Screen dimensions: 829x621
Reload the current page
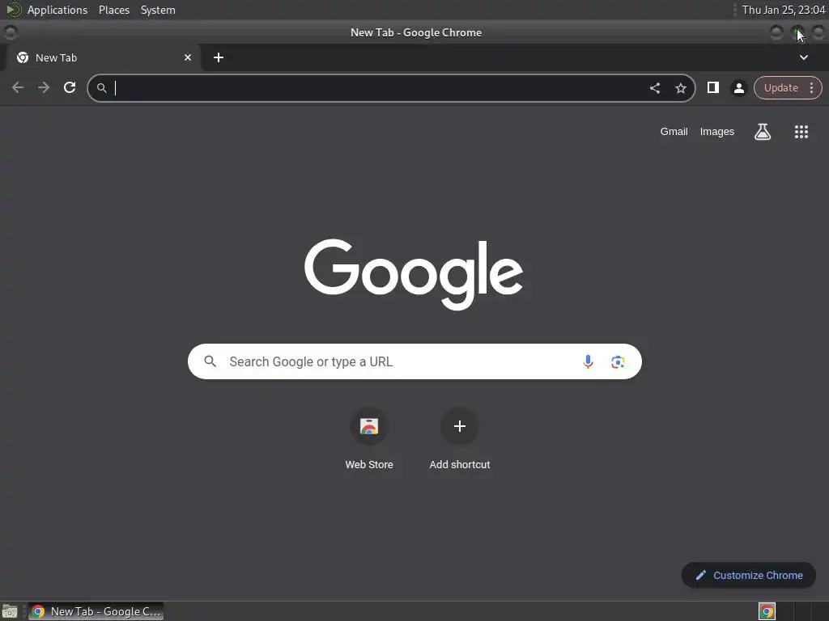click(70, 87)
